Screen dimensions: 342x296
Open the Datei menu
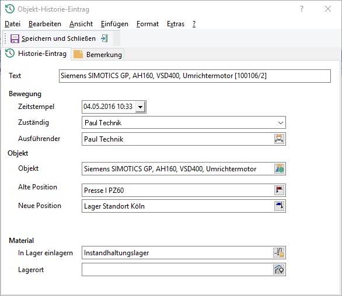(12, 24)
